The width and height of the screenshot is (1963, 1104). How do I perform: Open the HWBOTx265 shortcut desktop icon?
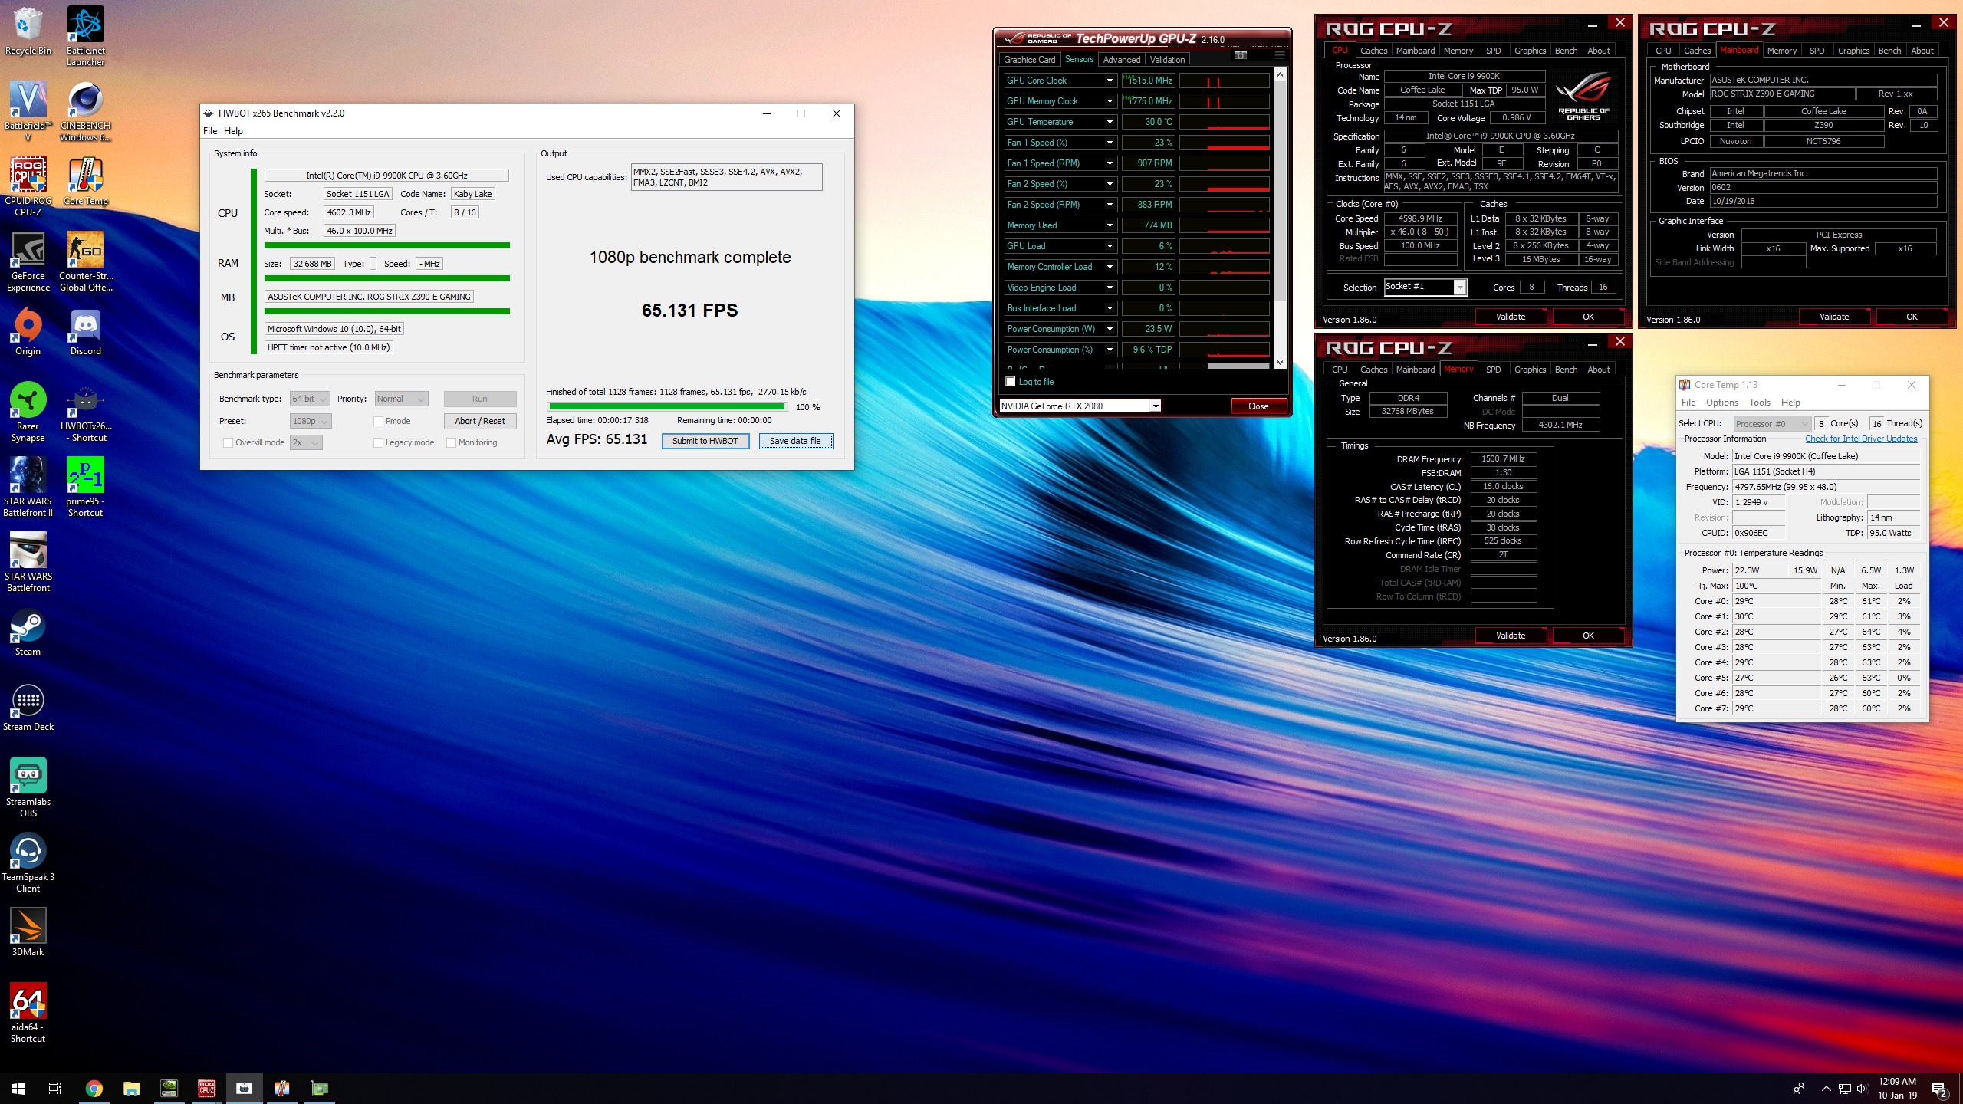pyautogui.click(x=86, y=412)
